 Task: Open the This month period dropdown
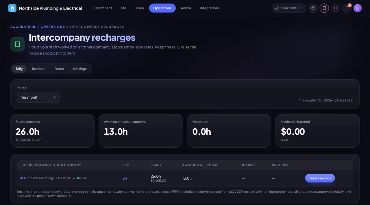click(38, 97)
